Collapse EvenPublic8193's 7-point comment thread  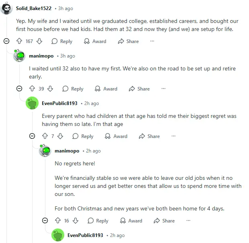[x=32, y=136]
